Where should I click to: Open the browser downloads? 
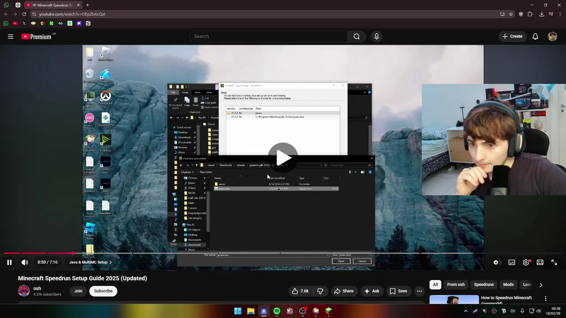pos(542,14)
